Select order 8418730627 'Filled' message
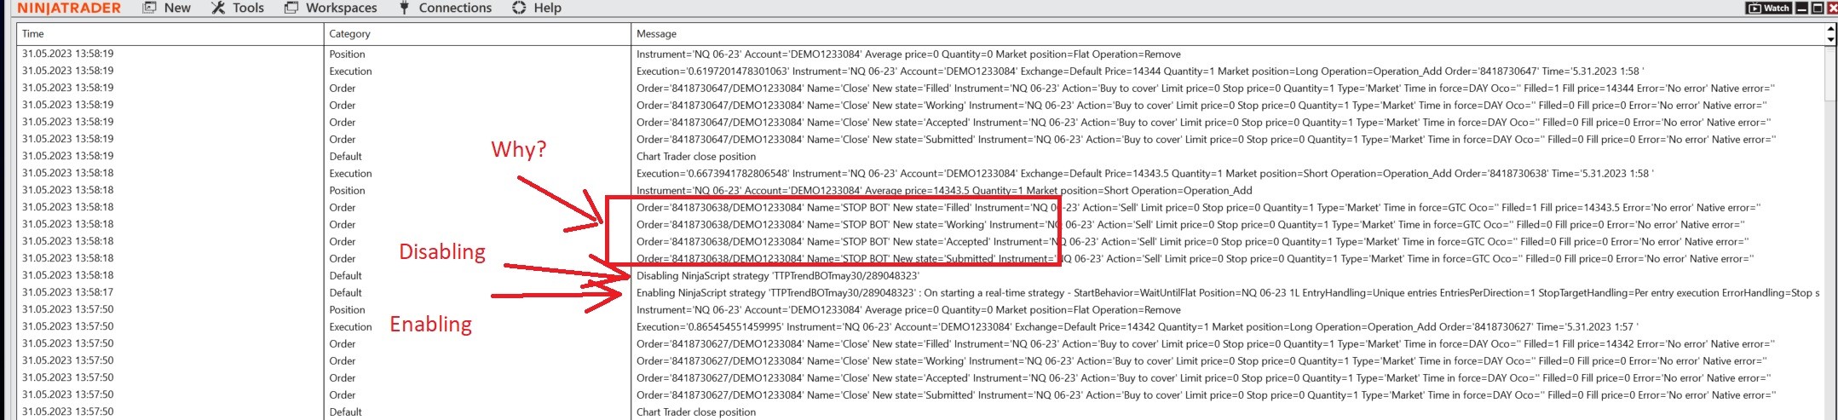The image size is (1838, 420). (x=1206, y=344)
